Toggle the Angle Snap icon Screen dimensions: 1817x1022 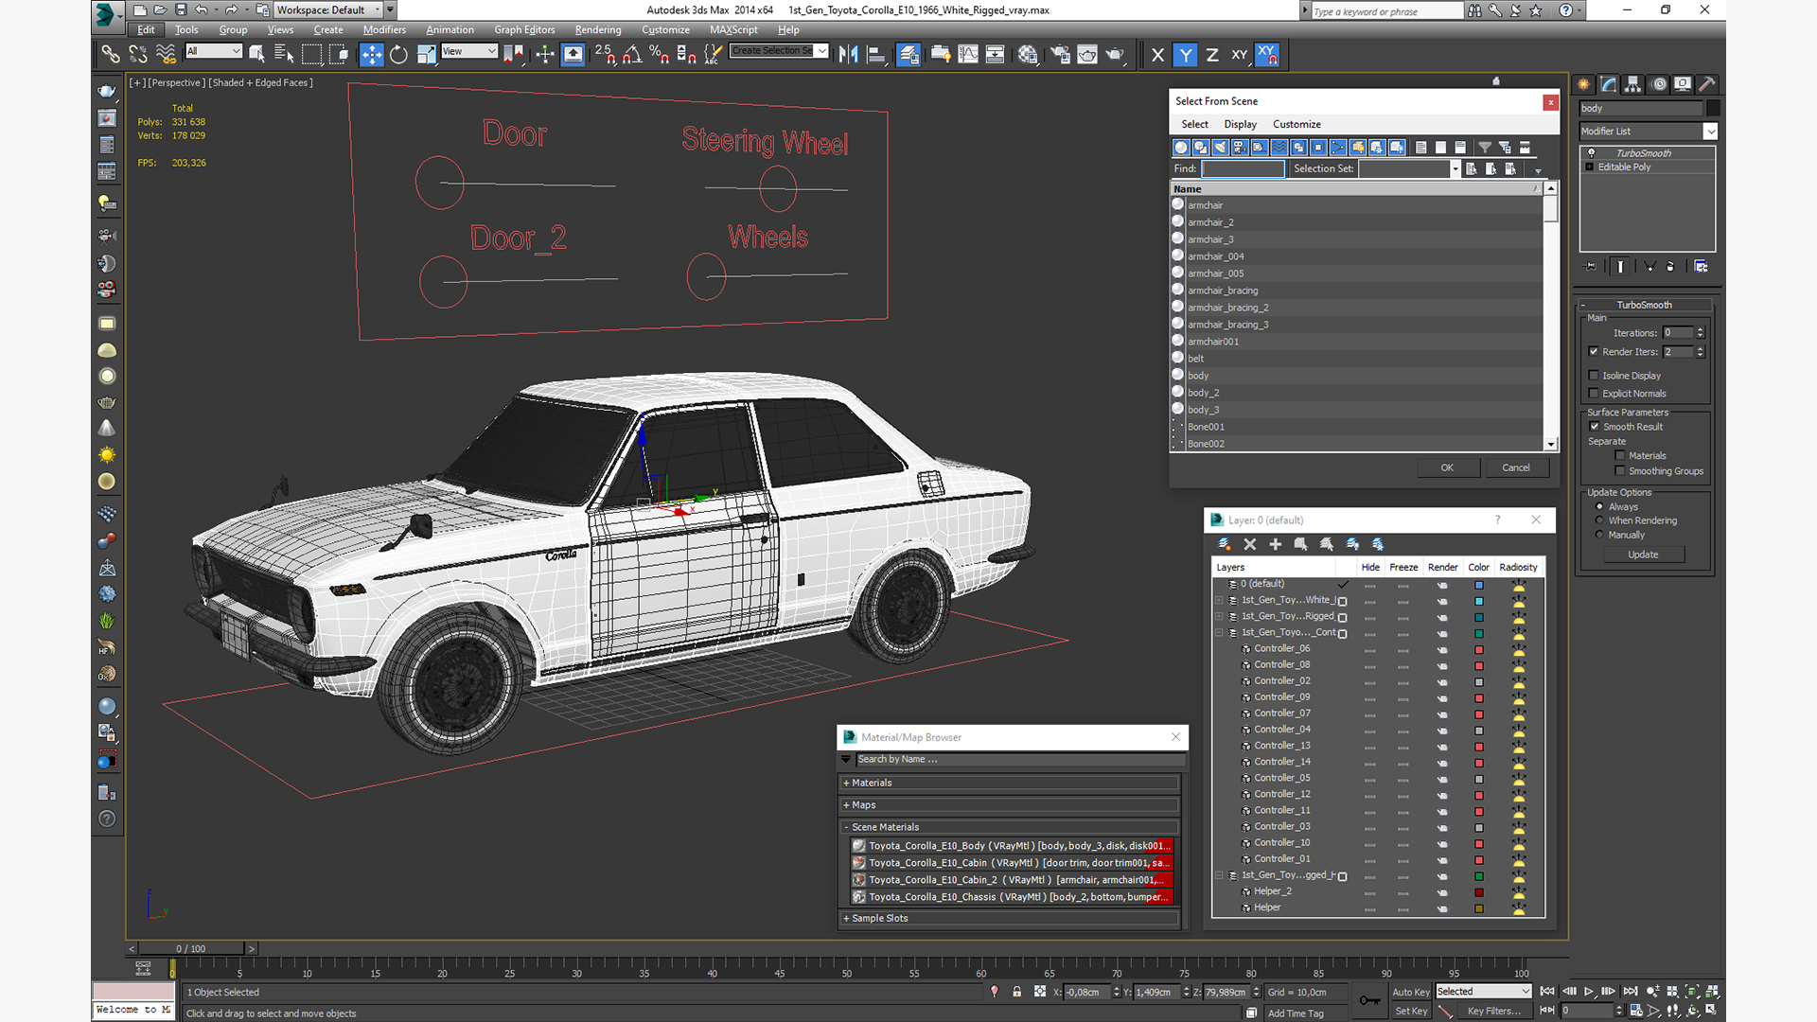(x=632, y=55)
